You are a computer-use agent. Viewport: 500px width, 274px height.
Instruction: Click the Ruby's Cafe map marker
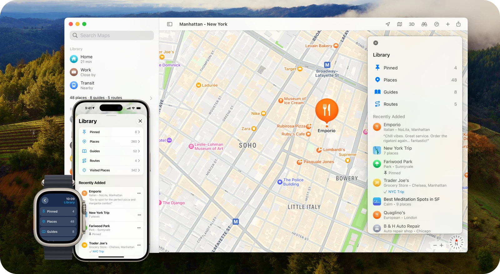308,134
